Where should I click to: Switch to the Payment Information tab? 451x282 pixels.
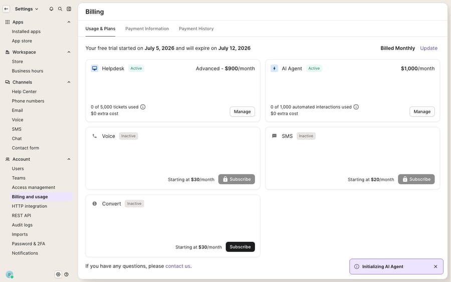[x=147, y=29]
